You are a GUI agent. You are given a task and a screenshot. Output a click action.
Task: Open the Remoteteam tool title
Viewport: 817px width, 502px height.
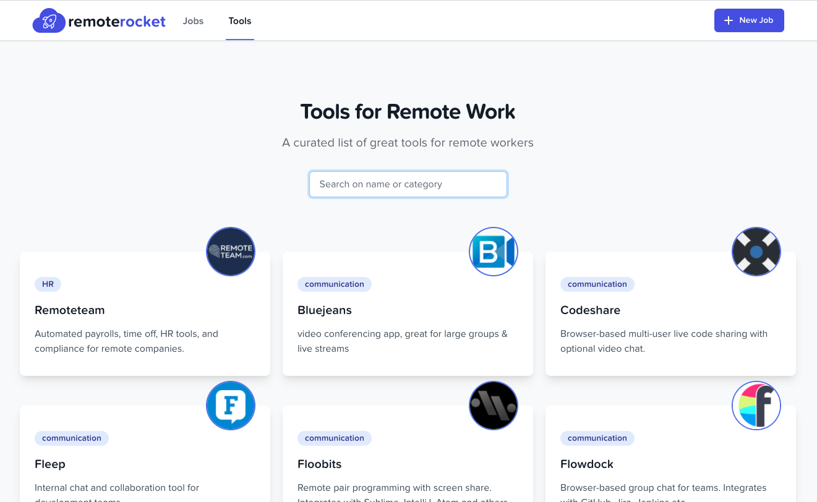70,310
